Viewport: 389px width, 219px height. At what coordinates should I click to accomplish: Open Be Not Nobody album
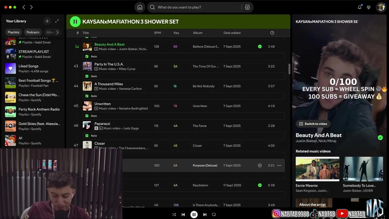204,86
